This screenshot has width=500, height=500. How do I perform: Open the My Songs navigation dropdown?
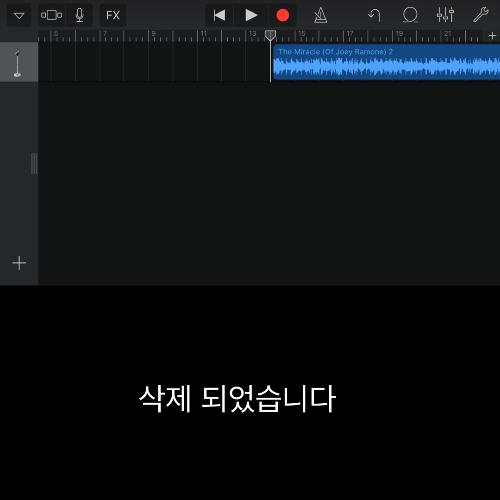(19, 15)
